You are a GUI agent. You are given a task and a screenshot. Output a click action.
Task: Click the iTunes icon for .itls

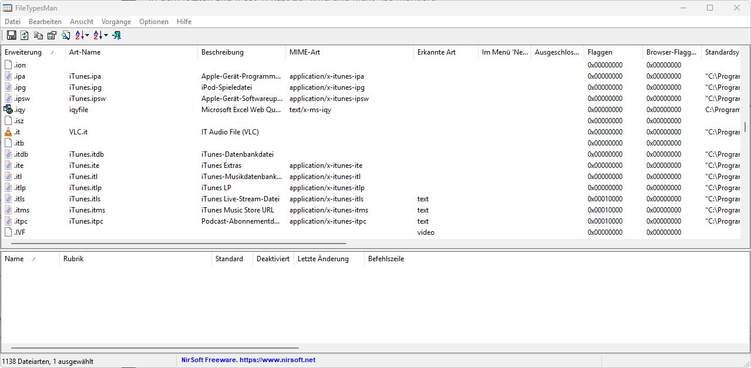coord(8,199)
